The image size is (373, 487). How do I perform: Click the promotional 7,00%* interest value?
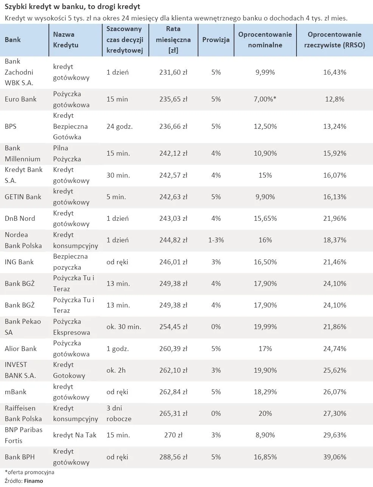coord(265,99)
